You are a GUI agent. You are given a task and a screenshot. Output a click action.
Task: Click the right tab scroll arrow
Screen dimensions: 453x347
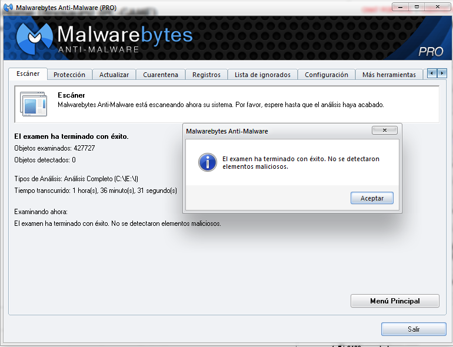point(442,74)
